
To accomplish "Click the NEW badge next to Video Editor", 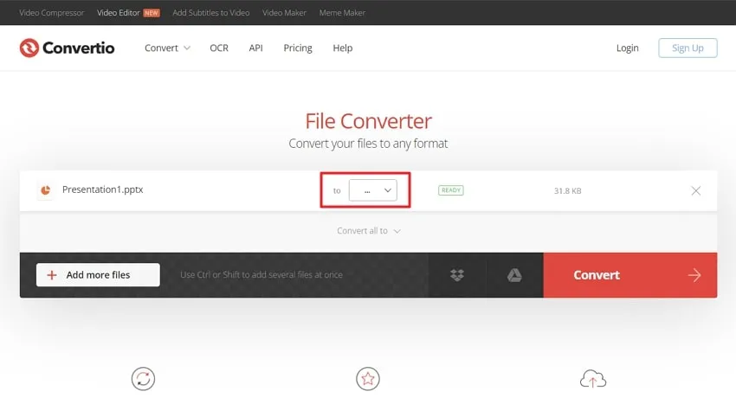I will (152, 13).
